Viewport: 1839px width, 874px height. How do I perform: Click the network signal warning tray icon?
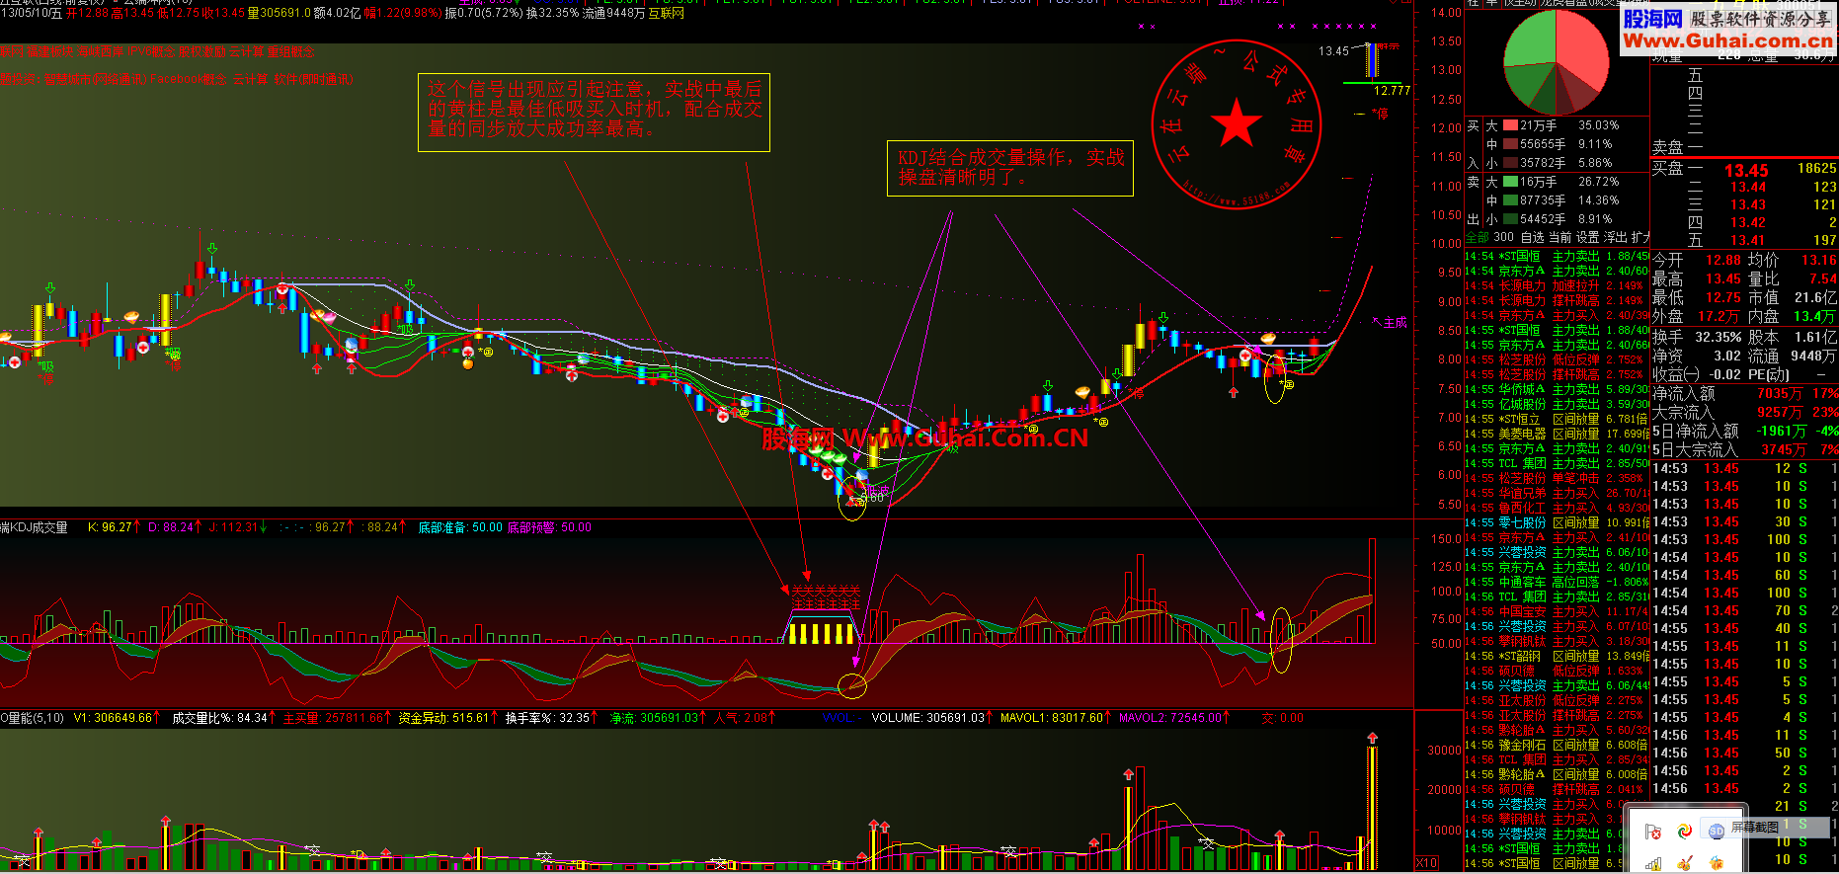pyautogui.click(x=1653, y=863)
